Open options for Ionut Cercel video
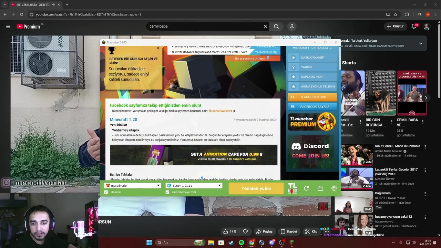This screenshot has height=248, width=441. coord(425,147)
